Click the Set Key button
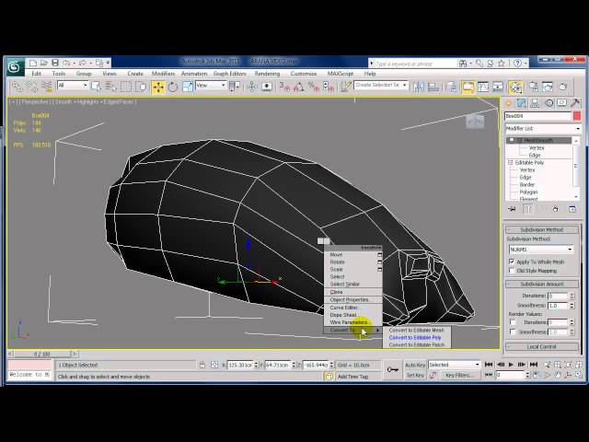This screenshot has width=589, height=442. coord(415,375)
